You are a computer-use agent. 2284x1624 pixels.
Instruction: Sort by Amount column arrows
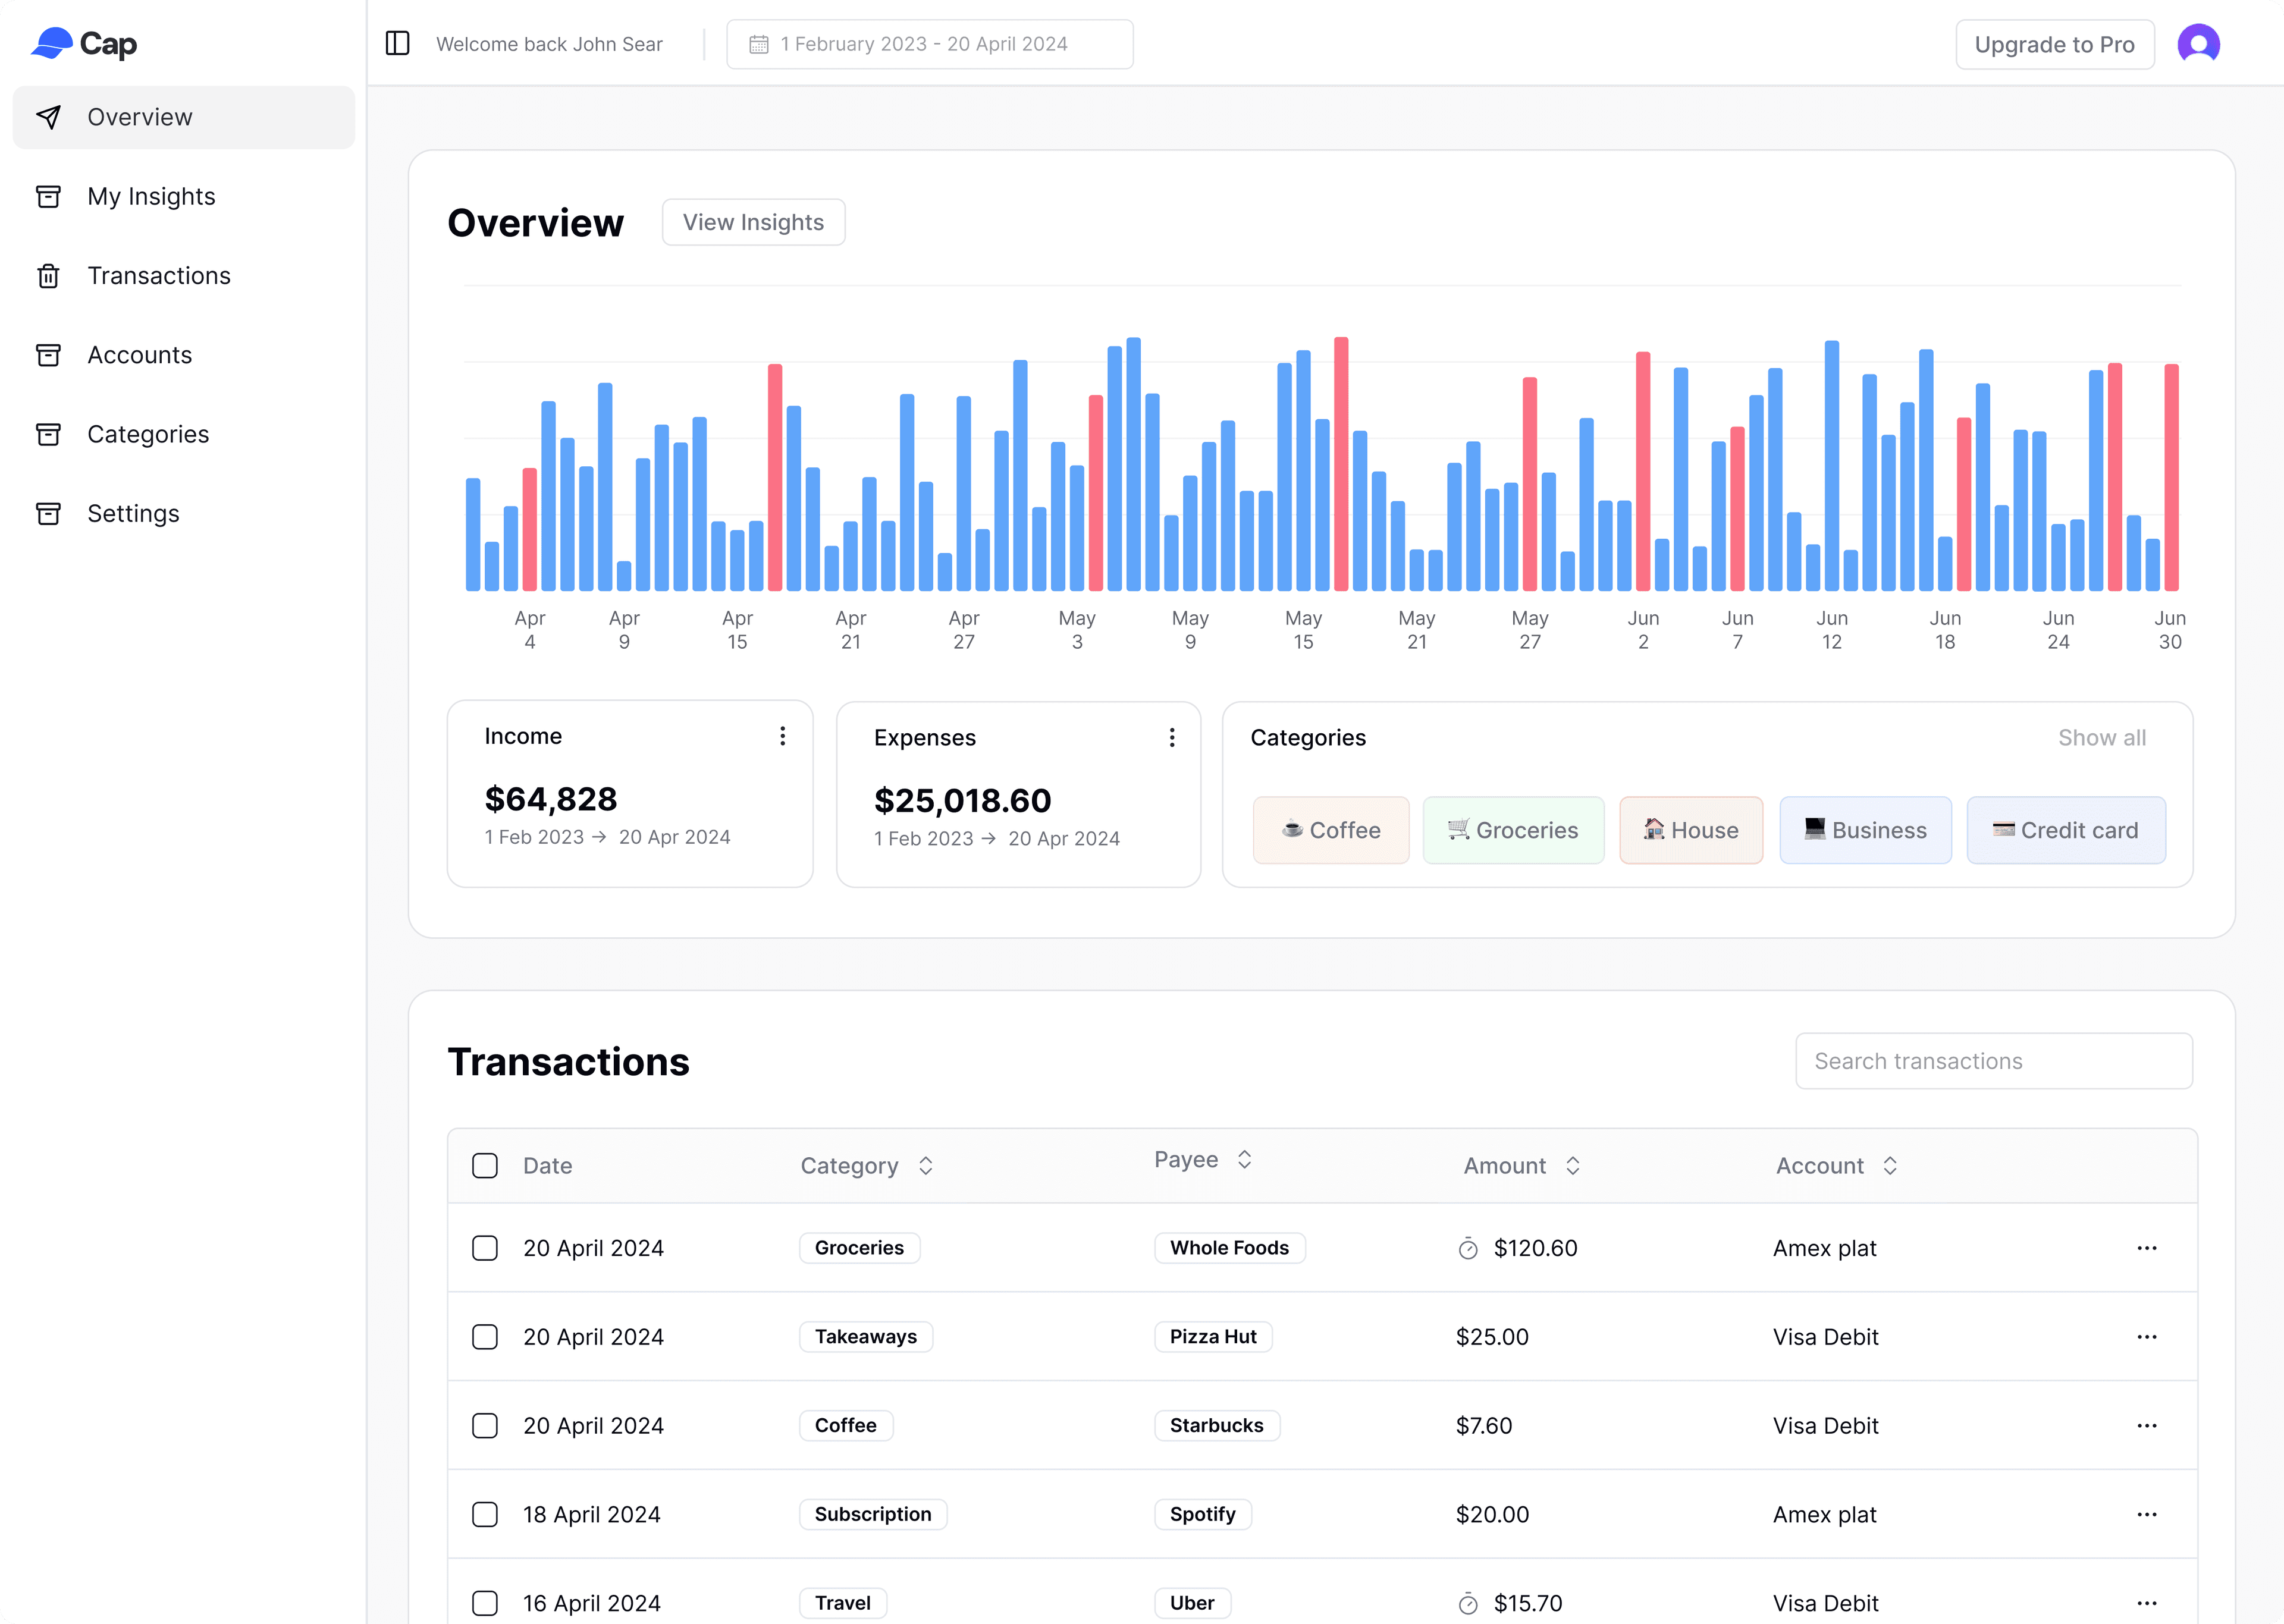tap(1572, 1166)
